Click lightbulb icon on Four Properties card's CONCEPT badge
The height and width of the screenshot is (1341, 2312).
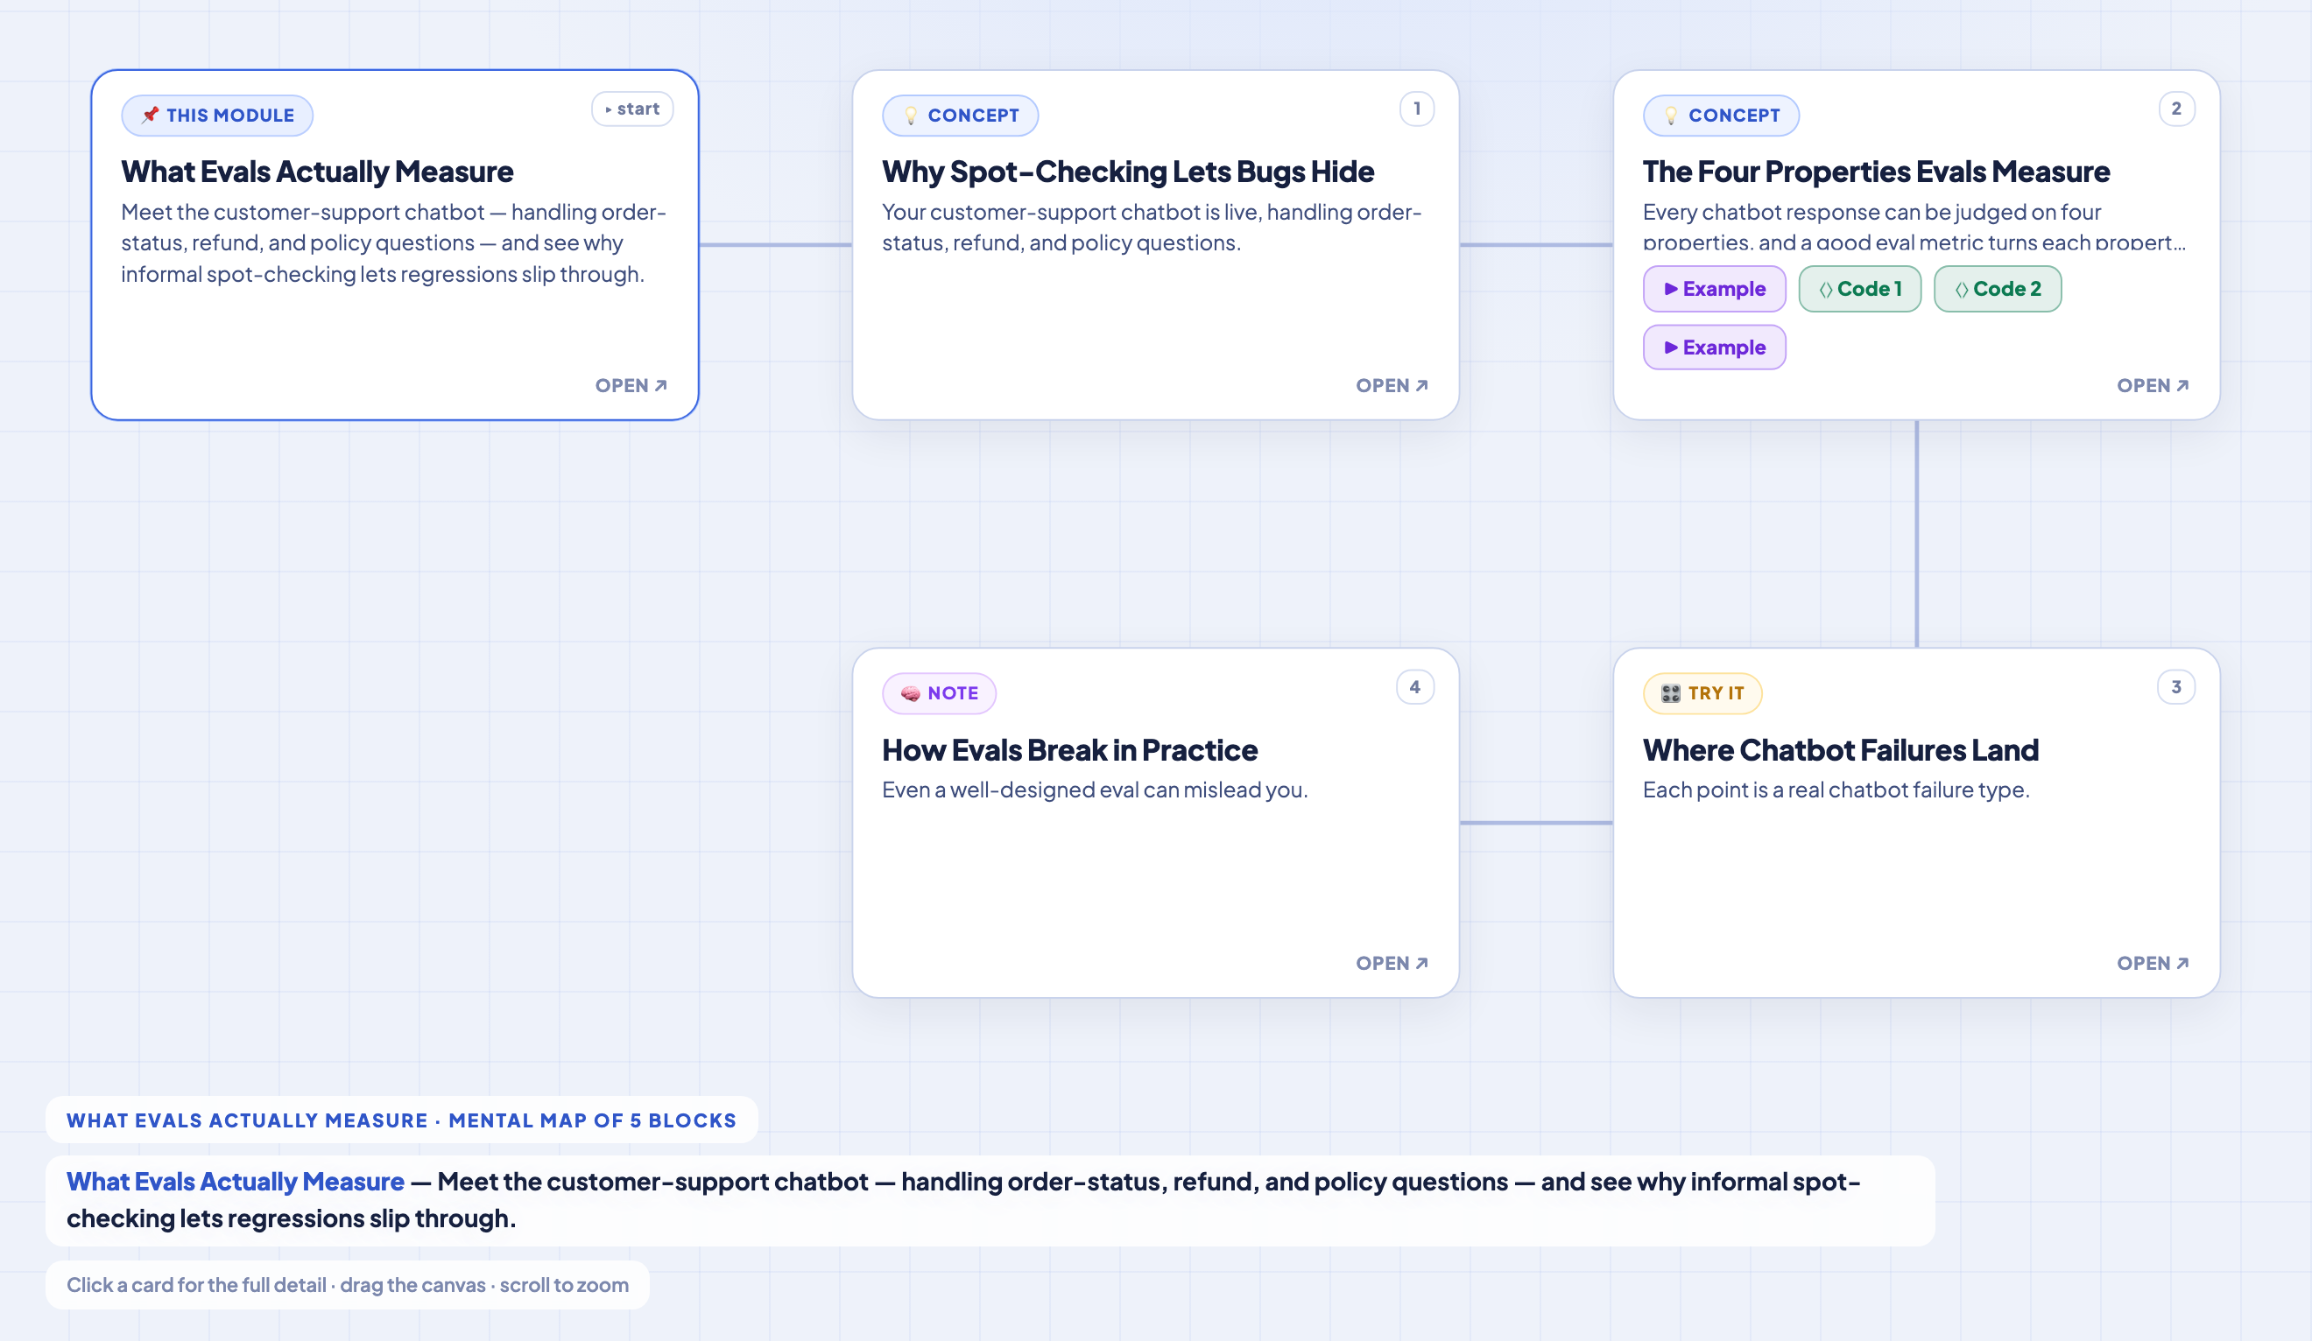click(1672, 116)
